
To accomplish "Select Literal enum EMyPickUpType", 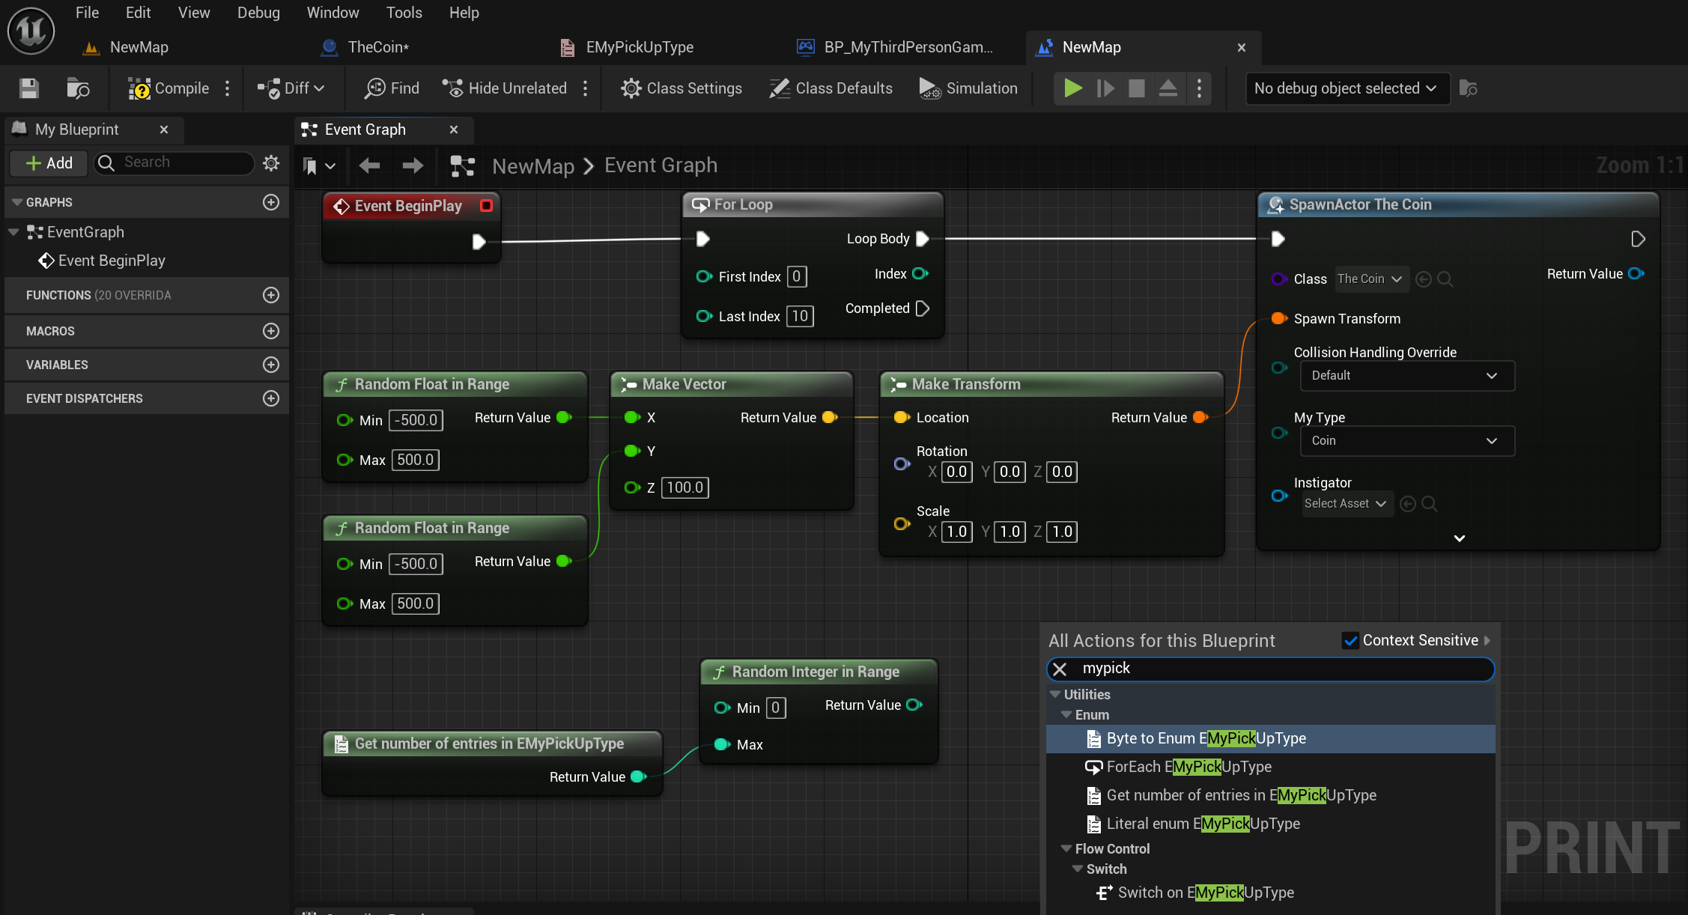I will pos(1270,824).
